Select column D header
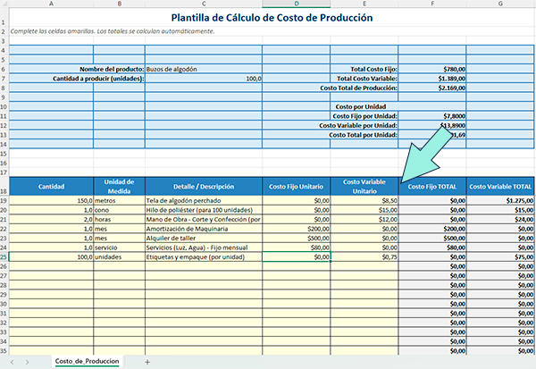 point(297,4)
